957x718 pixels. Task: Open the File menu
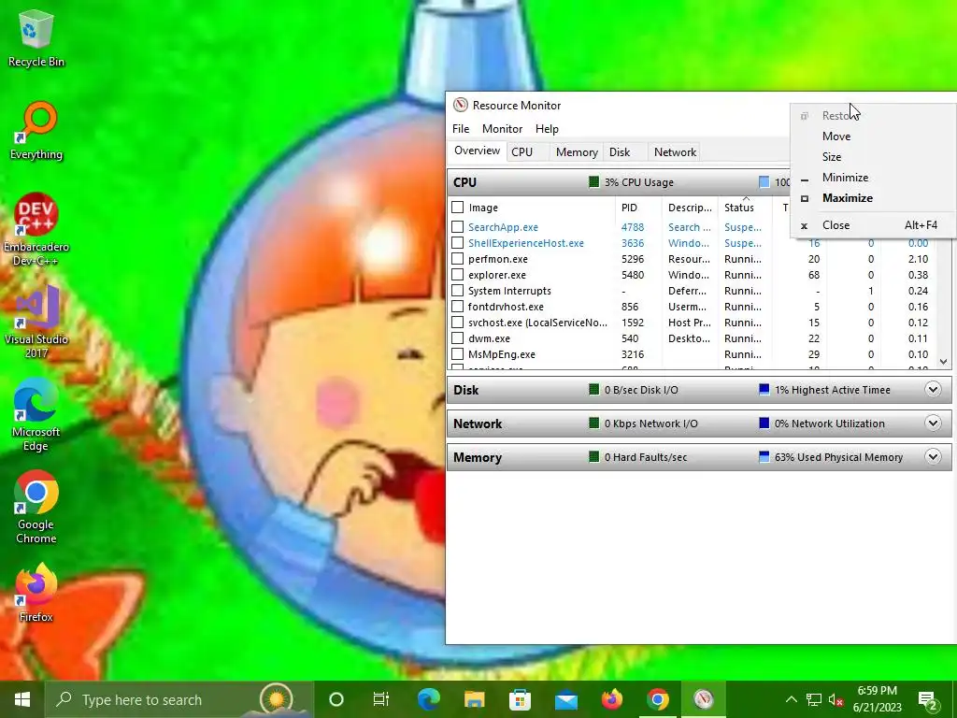(461, 129)
